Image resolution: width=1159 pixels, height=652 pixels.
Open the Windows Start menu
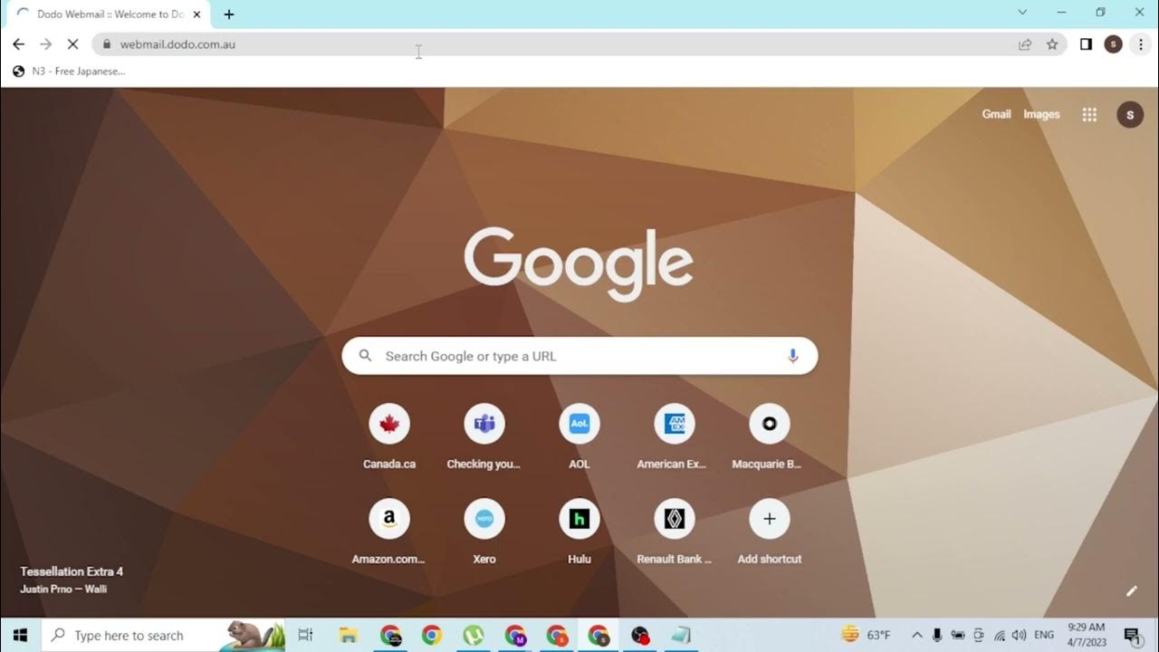(x=20, y=635)
